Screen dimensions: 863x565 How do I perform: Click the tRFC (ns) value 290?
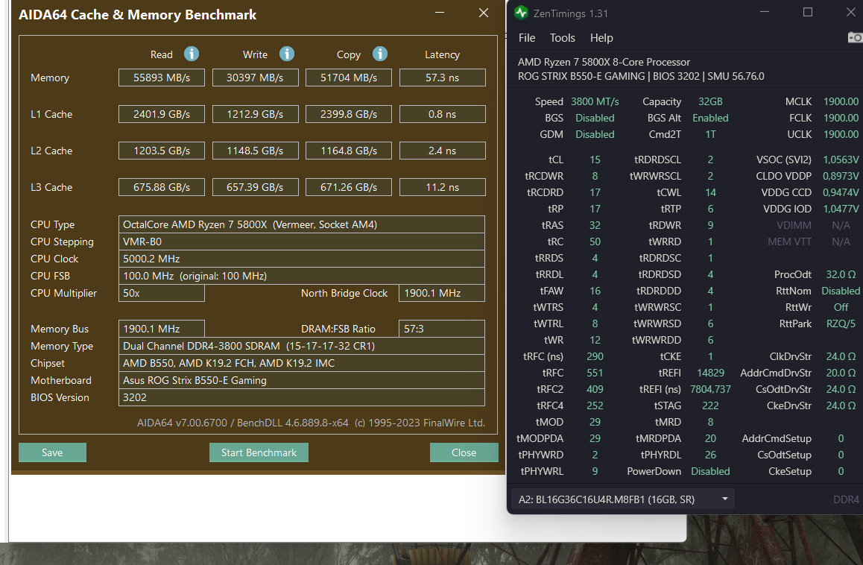click(x=595, y=357)
